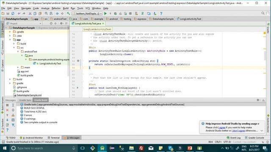Click run gutter arrow beside lastItem_NotDisplayed
Viewport: 271px width, 152px height.
point(77,88)
